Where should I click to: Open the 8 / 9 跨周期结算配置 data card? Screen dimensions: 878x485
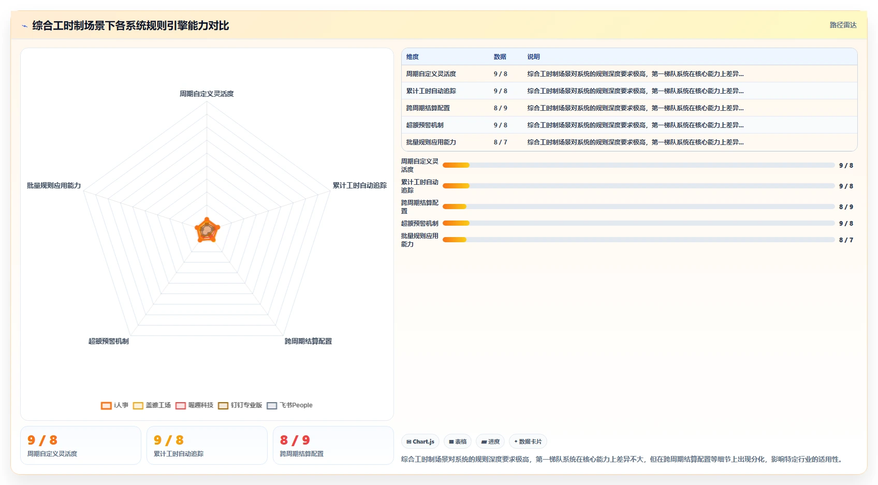[x=333, y=446]
